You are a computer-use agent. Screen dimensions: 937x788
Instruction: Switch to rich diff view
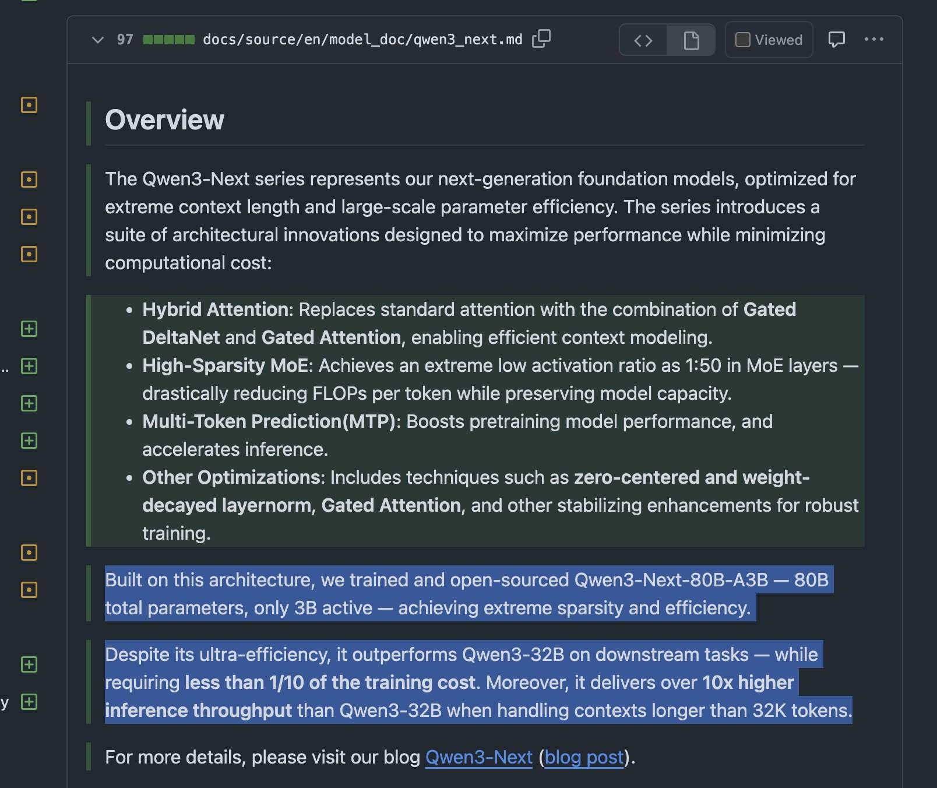pos(691,40)
